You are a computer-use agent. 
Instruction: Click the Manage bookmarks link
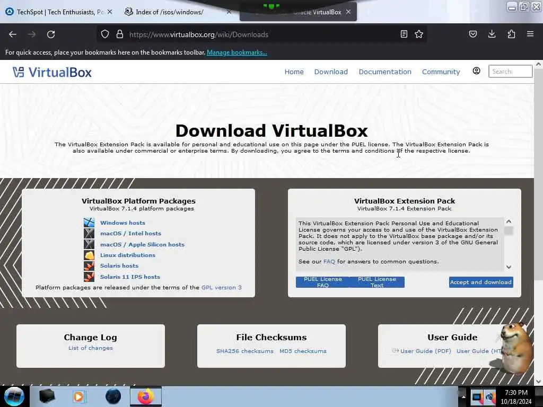[237, 52]
